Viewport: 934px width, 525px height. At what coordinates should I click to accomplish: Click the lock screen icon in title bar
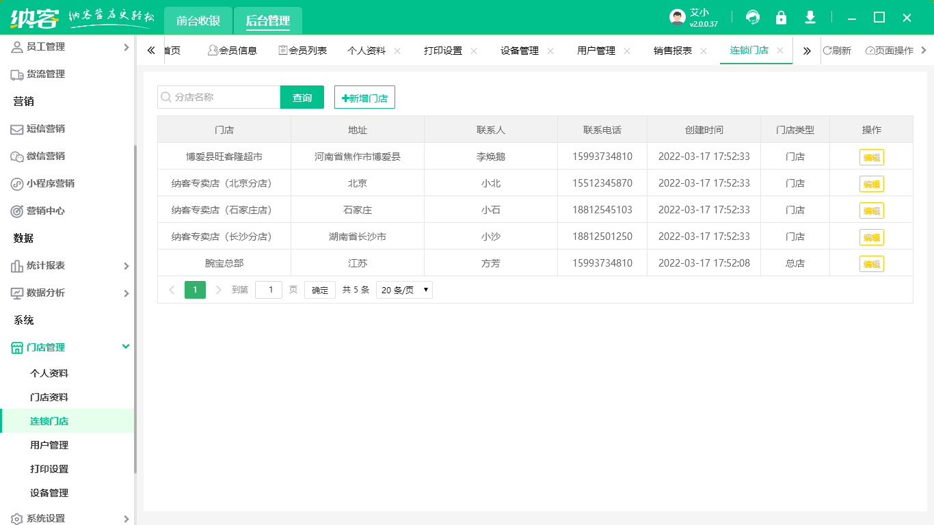click(782, 17)
